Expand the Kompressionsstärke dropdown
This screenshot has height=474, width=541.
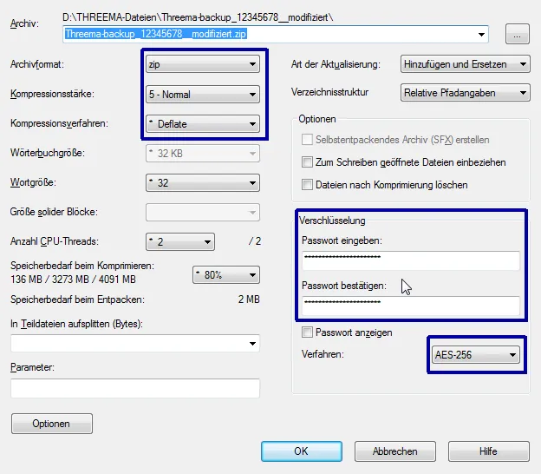(202, 94)
